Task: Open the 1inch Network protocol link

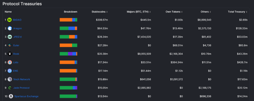Action: pyautogui.click(x=22, y=79)
